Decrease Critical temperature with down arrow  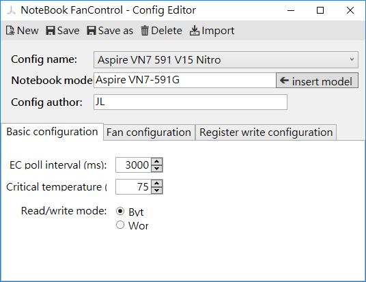point(157,191)
